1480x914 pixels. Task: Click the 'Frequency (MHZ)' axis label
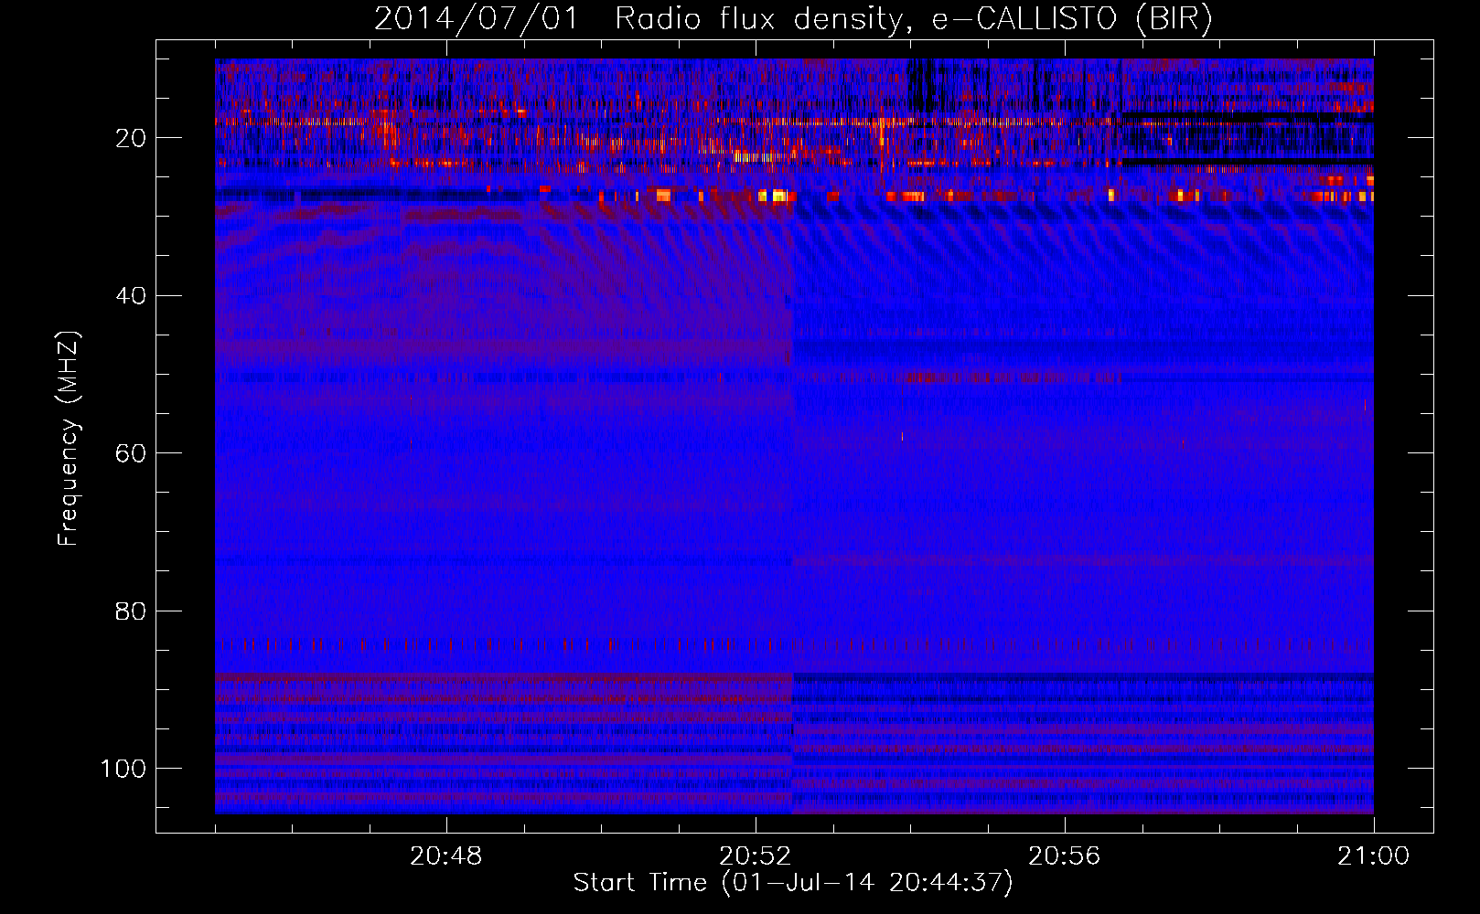[x=69, y=439]
